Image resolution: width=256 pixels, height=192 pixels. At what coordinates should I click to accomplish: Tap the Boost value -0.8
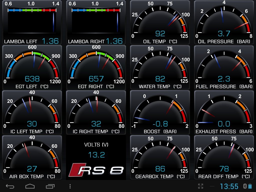click(x=160, y=124)
